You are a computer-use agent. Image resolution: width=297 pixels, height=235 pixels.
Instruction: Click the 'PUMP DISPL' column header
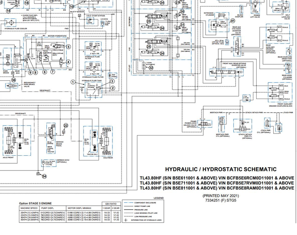[48, 208]
